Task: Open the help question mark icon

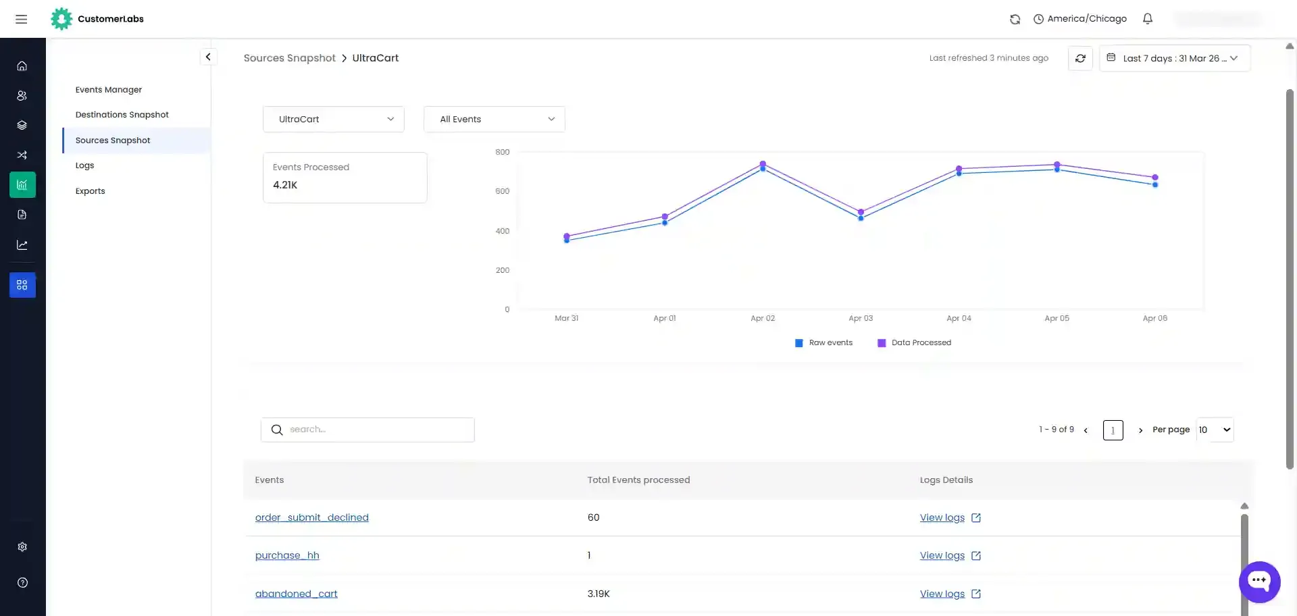Action: [x=22, y=583]
